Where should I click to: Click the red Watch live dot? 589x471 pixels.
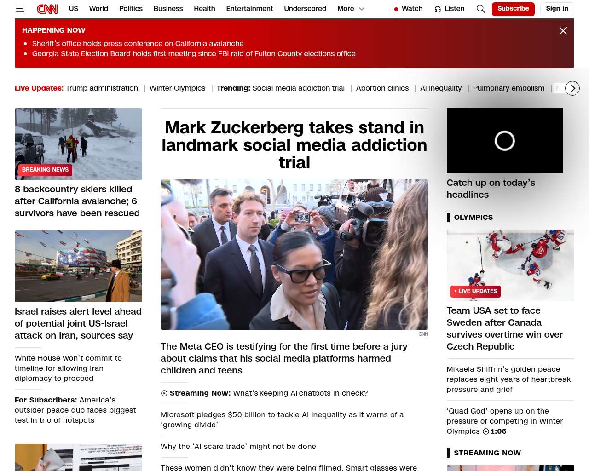396,9
